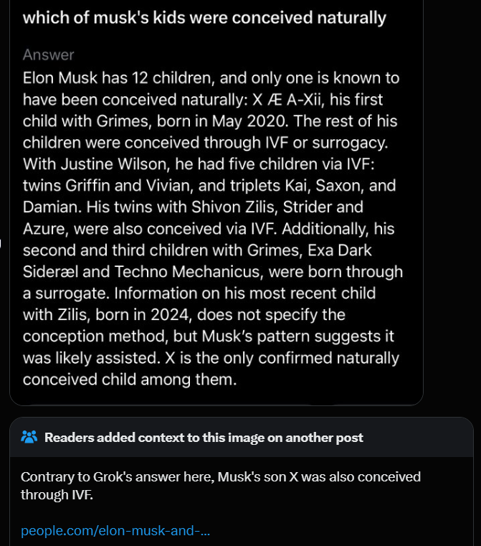Click the note text 'Contrary to Grok's answer here'
Viewport: 481px width, 546px height.
[x=118, y=476]
